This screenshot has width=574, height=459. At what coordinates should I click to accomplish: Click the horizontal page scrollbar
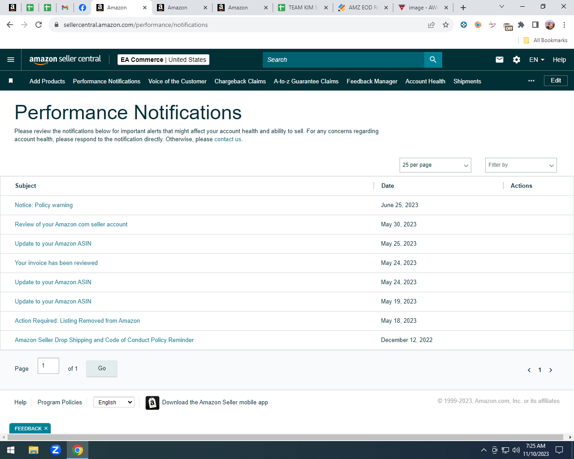point(284,437)
